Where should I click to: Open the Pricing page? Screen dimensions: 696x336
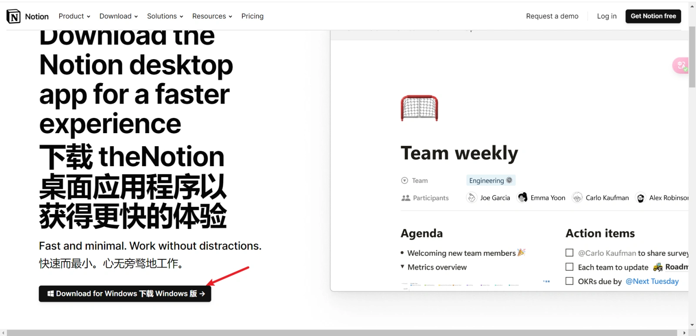click(252, 16)
